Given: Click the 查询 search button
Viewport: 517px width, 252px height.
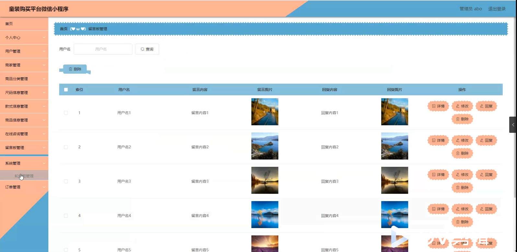Looking at the screenshot, I should pyautogui.click(x=147, y=49).
